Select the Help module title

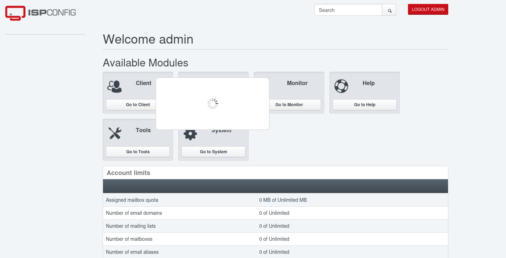369,83
